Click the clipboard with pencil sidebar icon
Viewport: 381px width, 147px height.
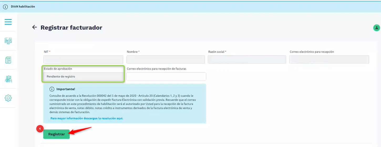coord(8,79)
